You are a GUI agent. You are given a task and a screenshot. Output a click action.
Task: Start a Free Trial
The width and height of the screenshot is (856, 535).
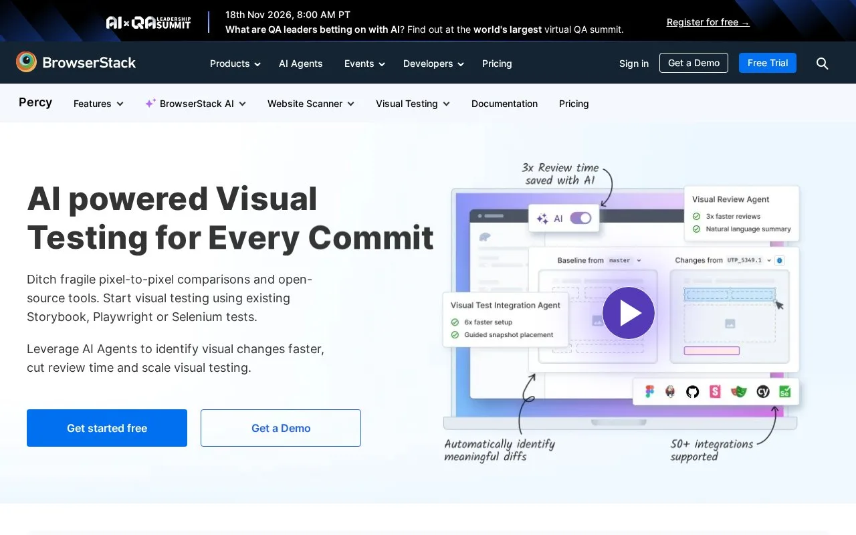click(768, 63)
